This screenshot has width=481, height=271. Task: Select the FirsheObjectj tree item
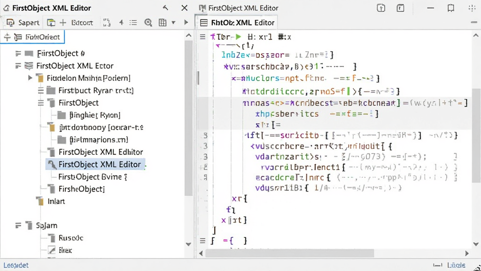coord(81,189)
